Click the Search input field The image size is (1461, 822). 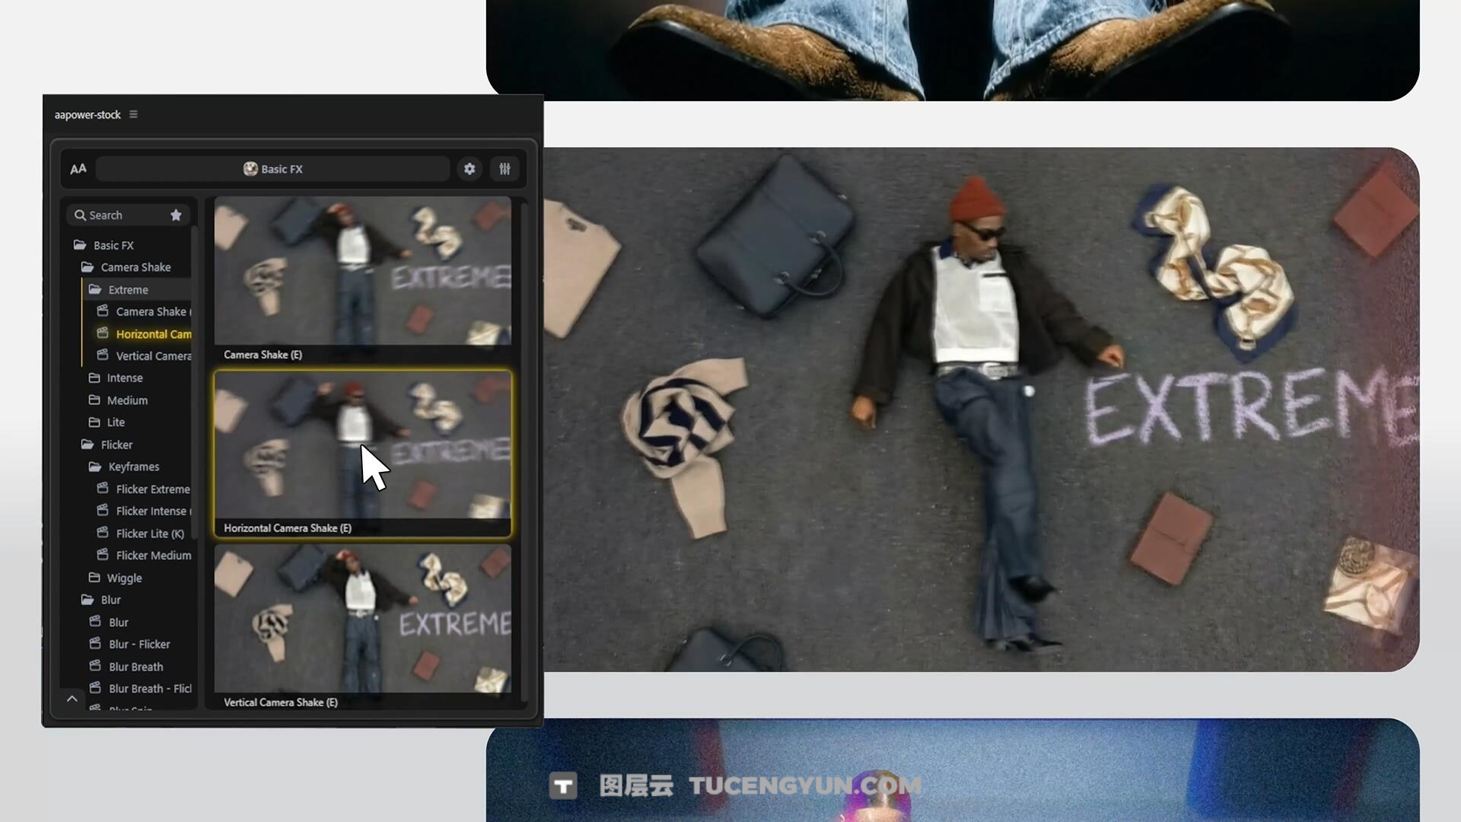pyautogui.click(x=122, y=215)
